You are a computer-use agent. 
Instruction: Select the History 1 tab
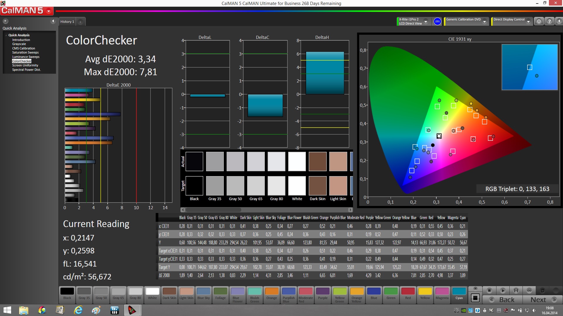pyautogui.click(x=67, y=22)
